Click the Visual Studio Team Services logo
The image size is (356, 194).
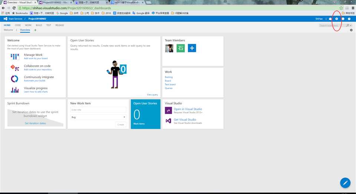(6, 19)
